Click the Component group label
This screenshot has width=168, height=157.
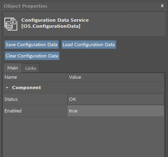(x=26, y=88)
